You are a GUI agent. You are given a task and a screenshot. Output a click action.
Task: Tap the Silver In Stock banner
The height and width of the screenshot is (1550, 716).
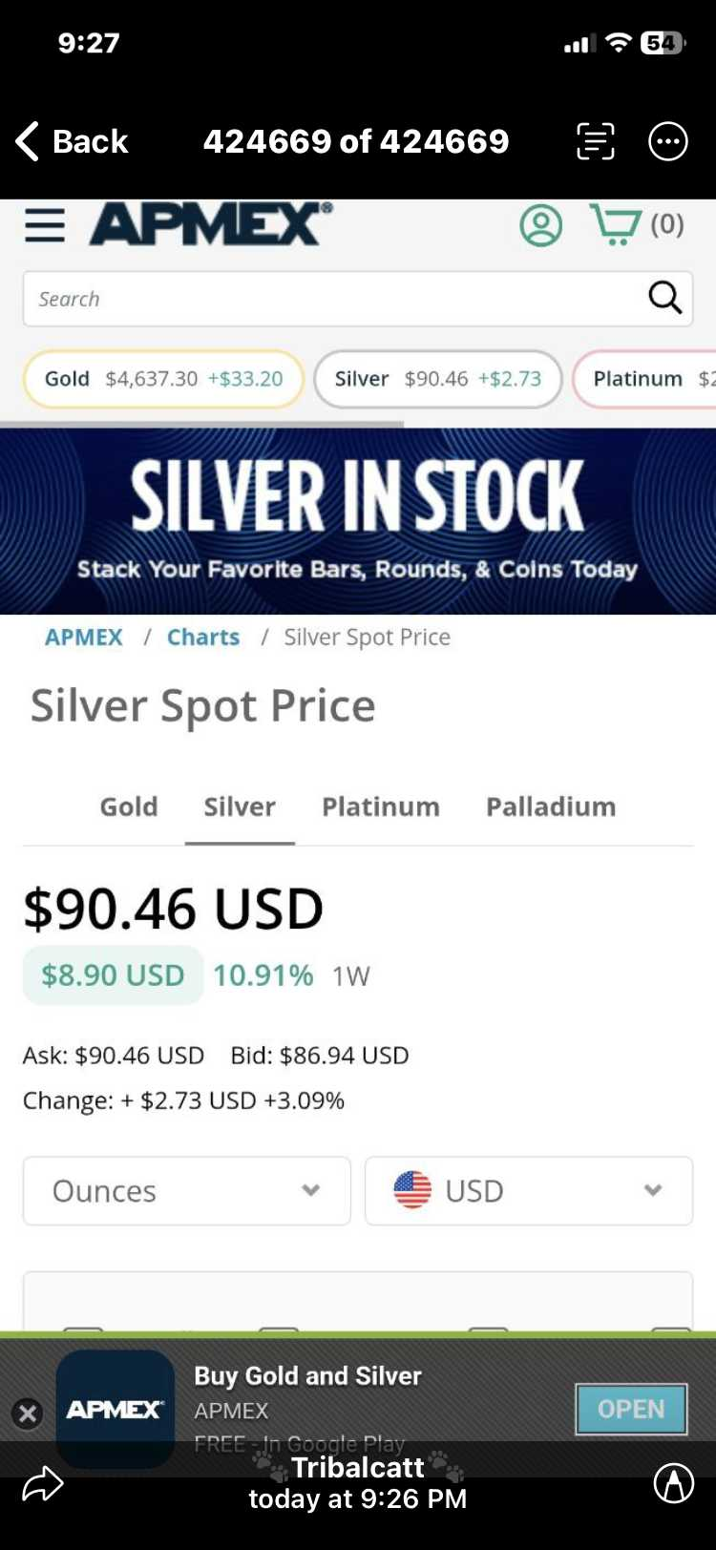point(358,521)
